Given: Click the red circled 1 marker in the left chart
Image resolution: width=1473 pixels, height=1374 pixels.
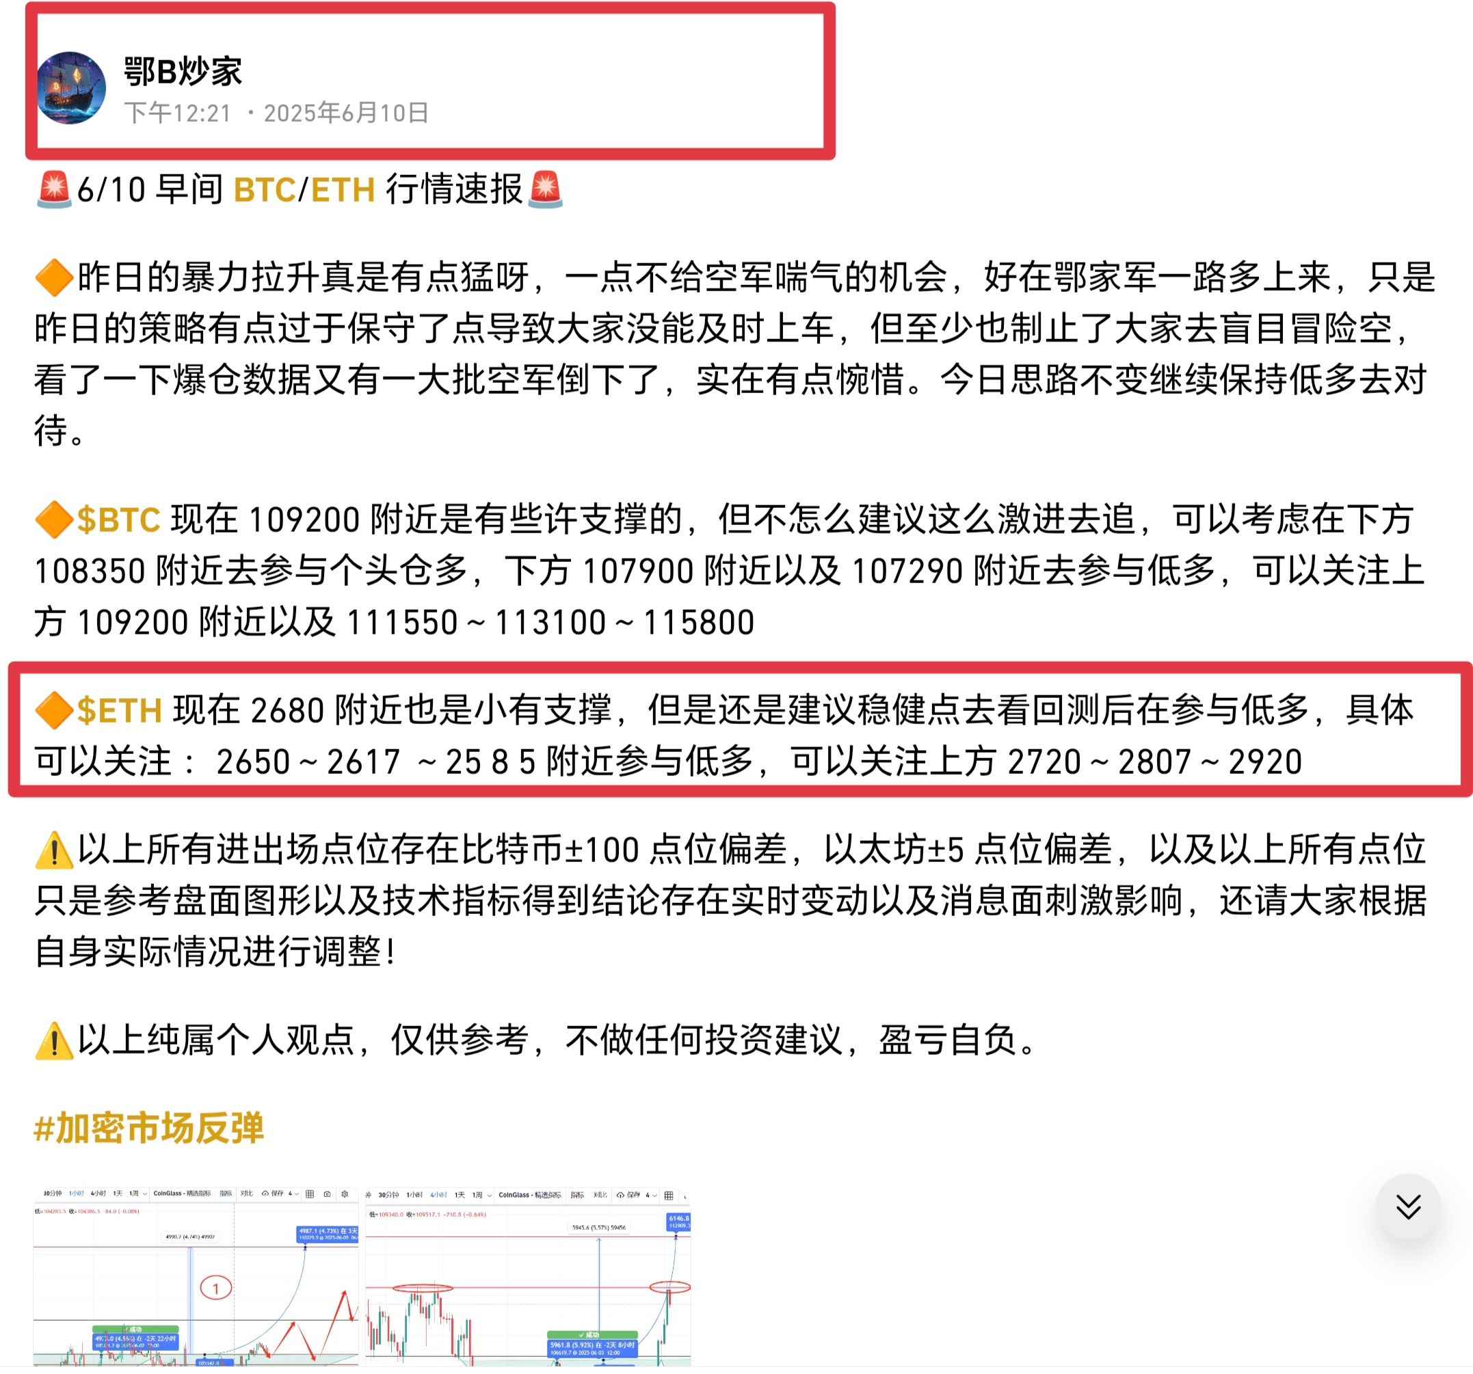Looking at the screenshot, I should 215,1288.
